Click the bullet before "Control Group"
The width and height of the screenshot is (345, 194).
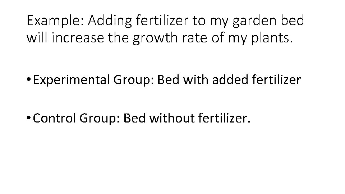pos(28,119)
